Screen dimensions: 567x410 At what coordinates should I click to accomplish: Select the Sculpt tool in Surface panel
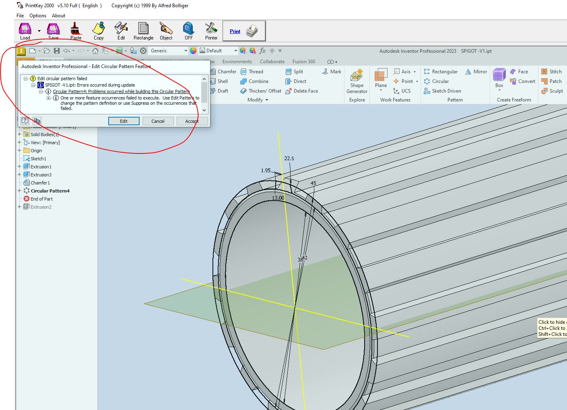point(553,91)
